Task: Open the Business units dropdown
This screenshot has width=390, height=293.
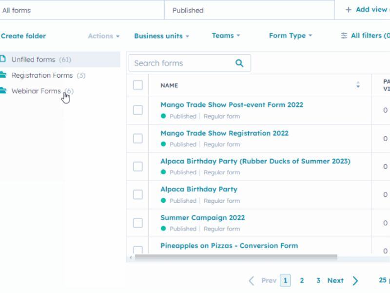Action: (162, 36)
